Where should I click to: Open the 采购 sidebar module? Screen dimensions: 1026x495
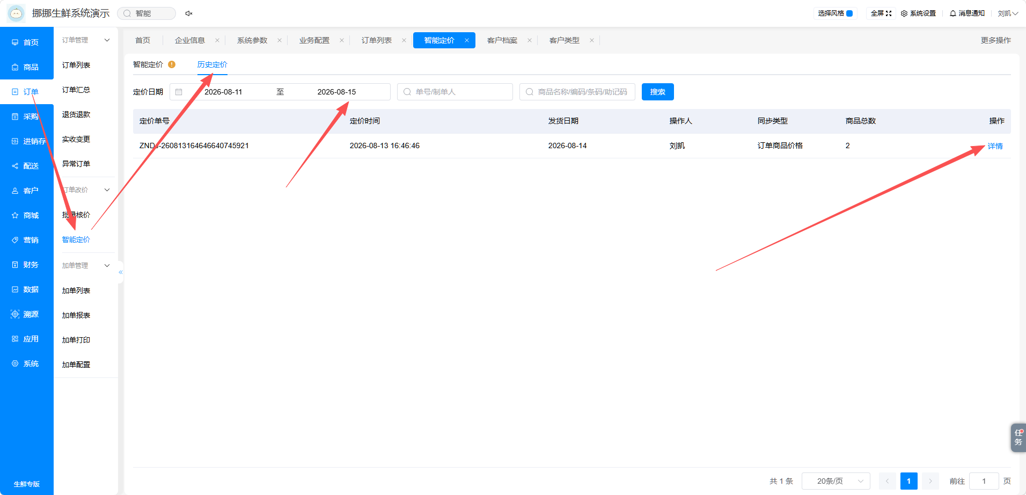(27, 117)
